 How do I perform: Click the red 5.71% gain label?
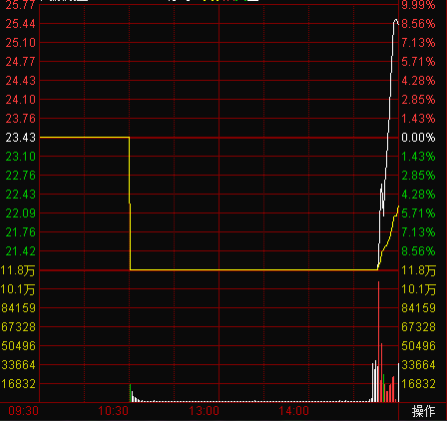(418, 62)
